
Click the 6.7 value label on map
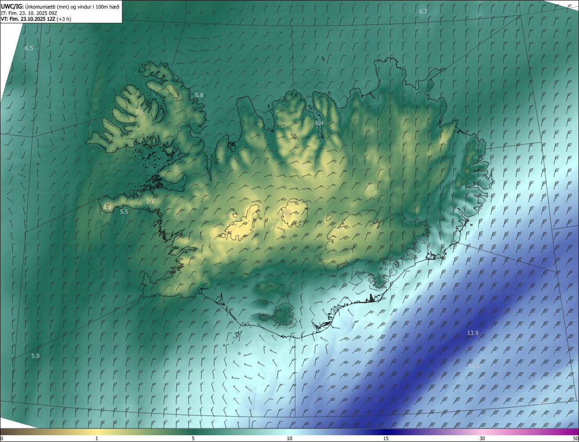click(x=423, y=11)
